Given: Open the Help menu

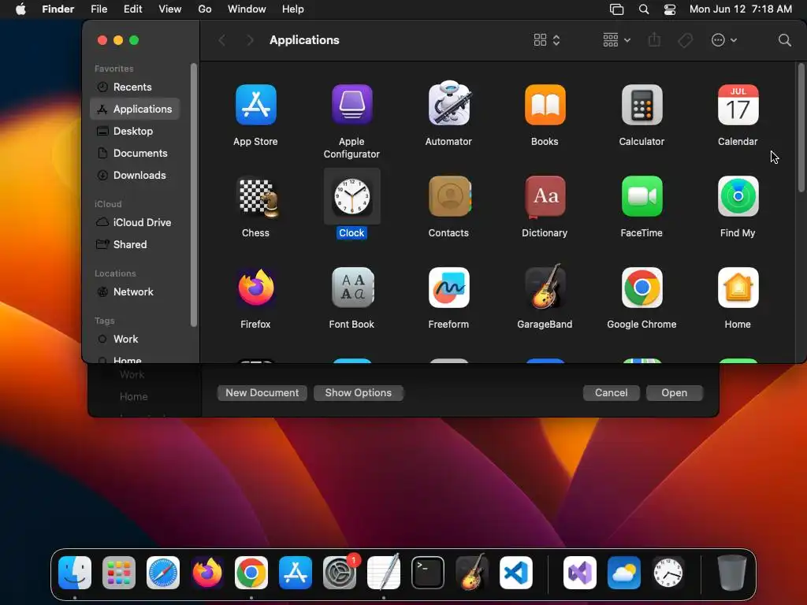Looking at the screenshot, I should (293, 9).
